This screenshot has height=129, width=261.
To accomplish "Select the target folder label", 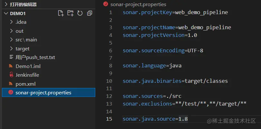I will [23, 49].
